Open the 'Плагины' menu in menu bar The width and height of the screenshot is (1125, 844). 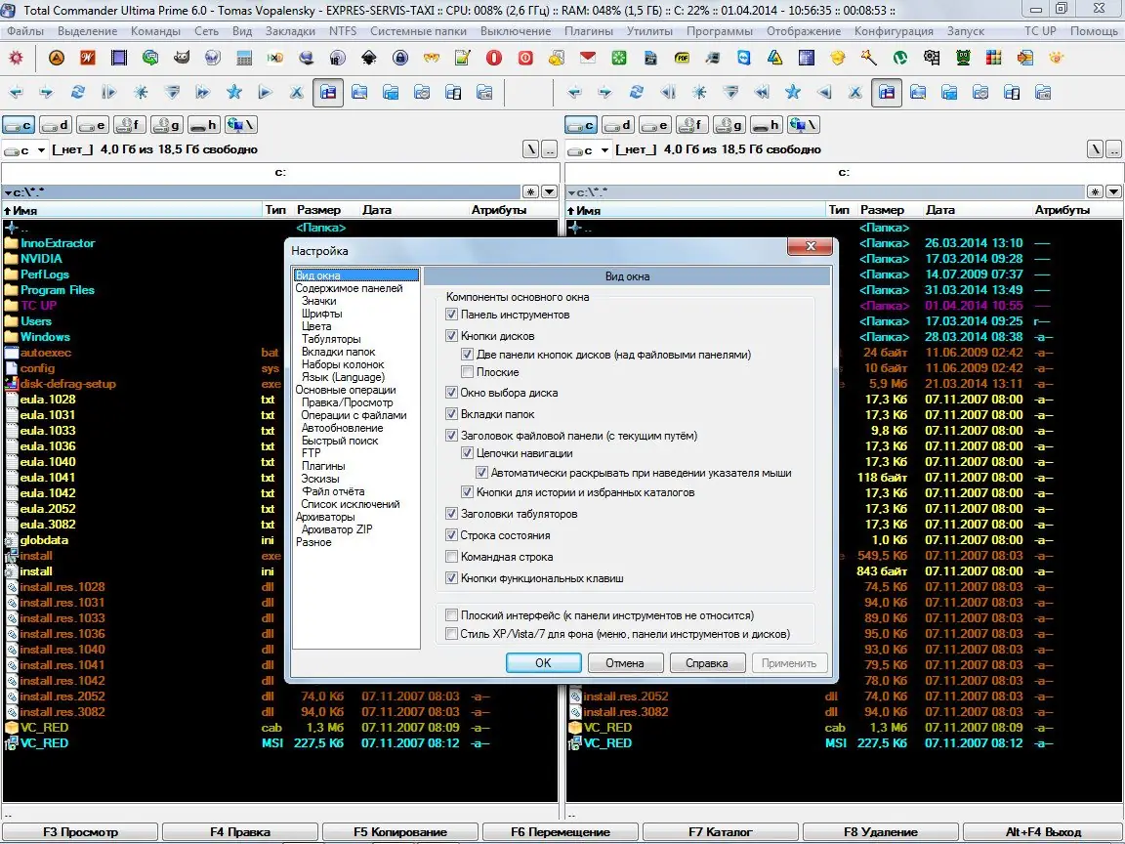589,31
